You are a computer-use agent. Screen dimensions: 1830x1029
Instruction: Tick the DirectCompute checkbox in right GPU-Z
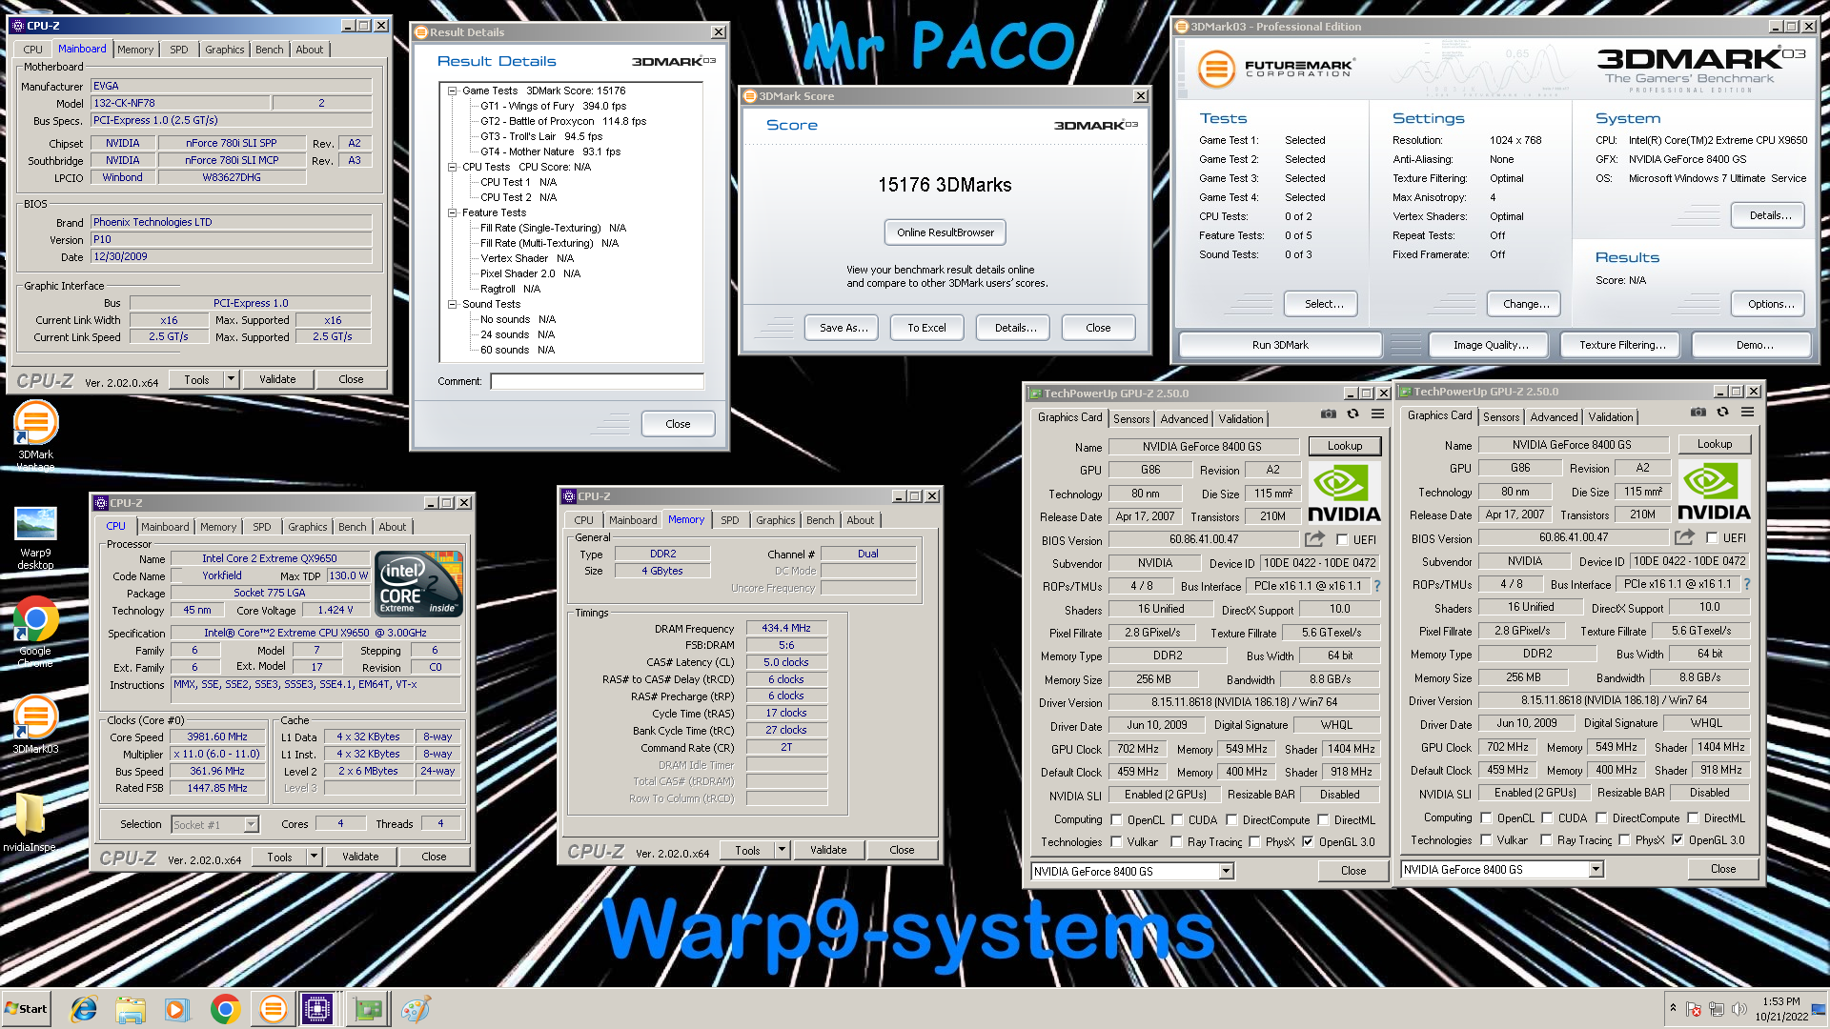pos(1601,818)
